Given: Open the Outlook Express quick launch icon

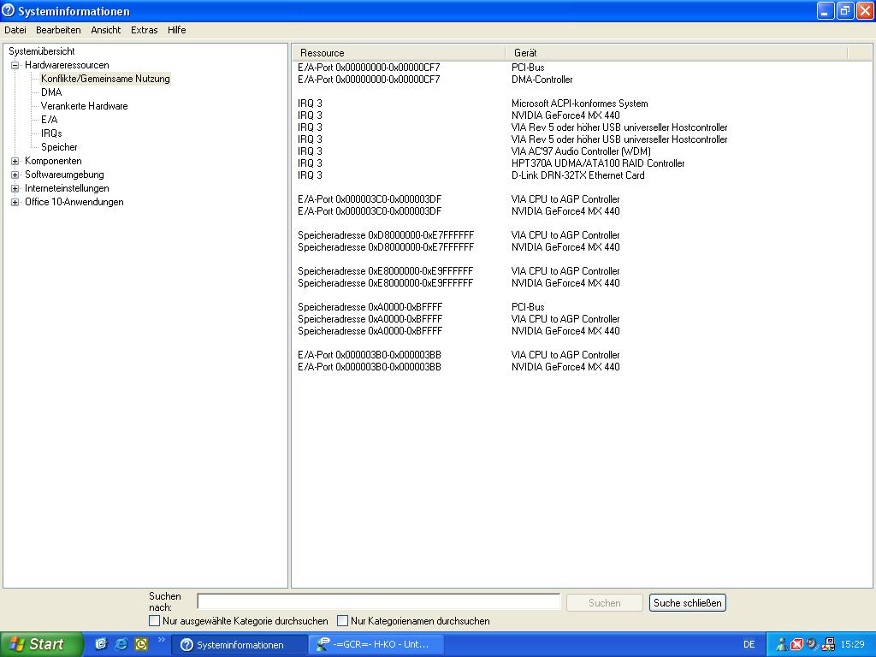Looking at the screenshot, I should pyautogui.click(x=101, y=644).
